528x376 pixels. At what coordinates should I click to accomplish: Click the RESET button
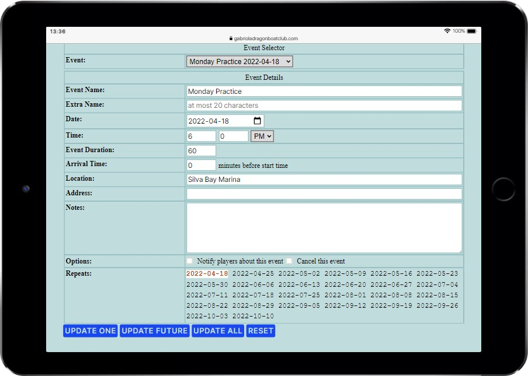point(260,331)
